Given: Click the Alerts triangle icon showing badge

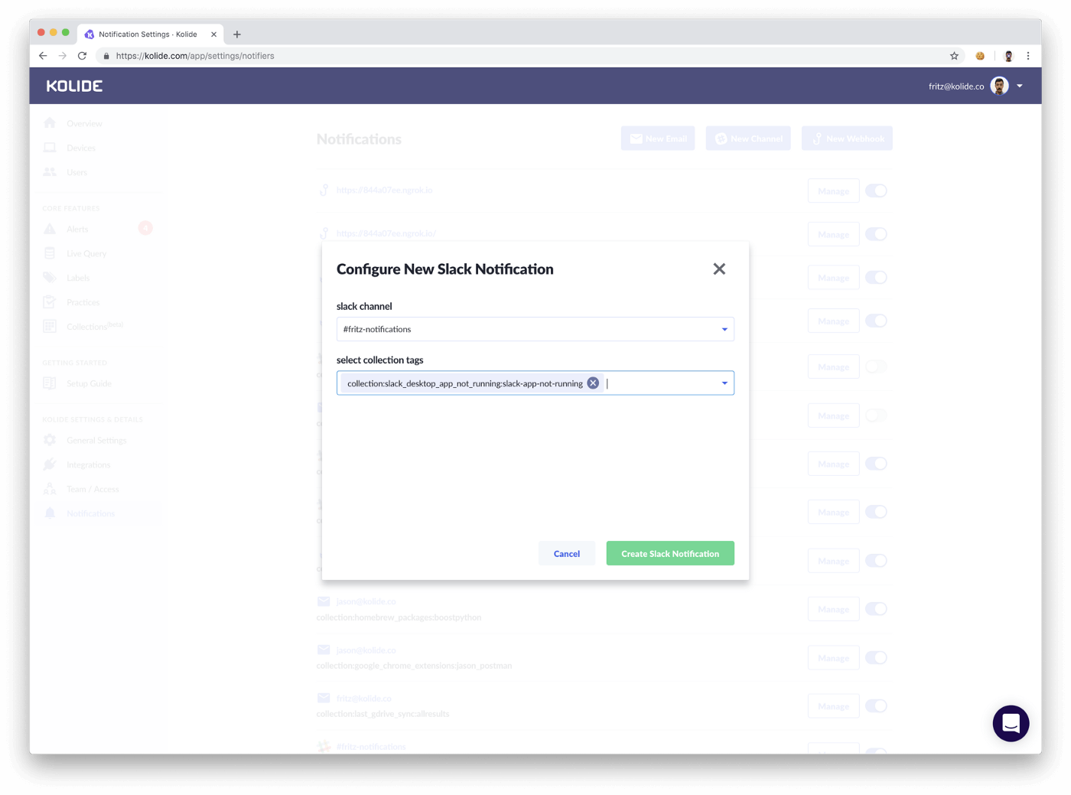Looking at the screenshot, I should pyautogui.click(x=49, y=228).
